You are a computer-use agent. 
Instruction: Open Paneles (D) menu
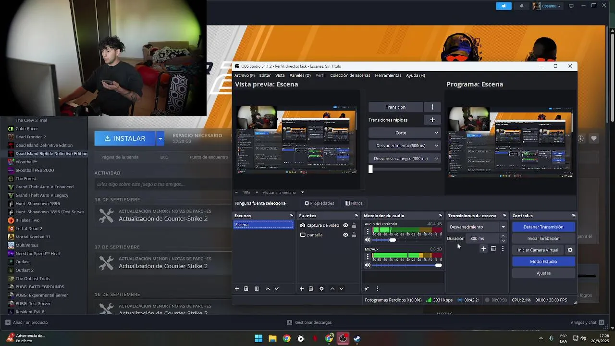(x=300, y=75)
